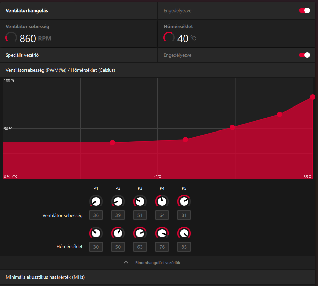
Task: Select the first fan curve point at 36%
Action: point(112,143)
